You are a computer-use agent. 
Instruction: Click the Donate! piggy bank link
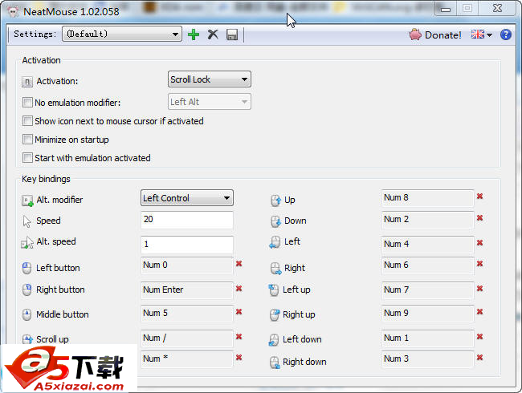click(x=435, y=34)
